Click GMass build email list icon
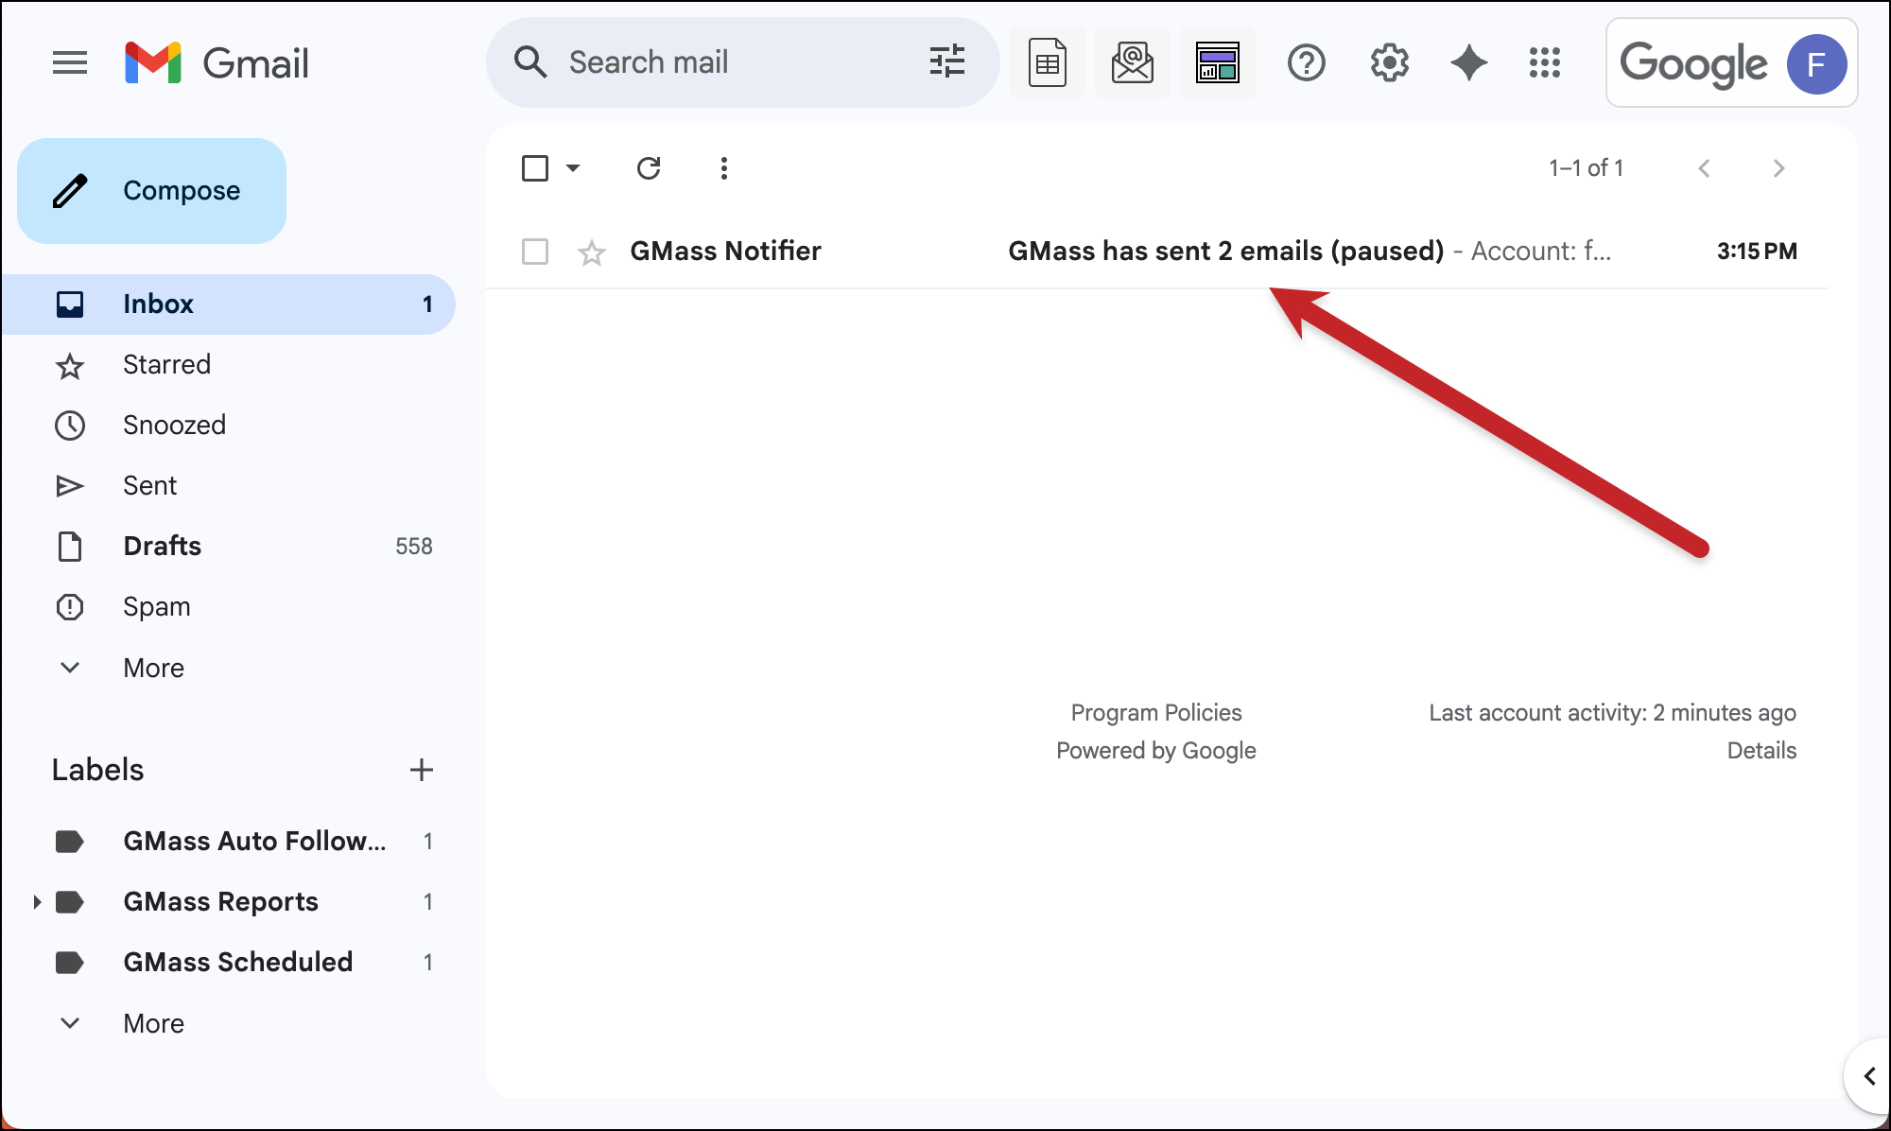 coord(1132,63)
